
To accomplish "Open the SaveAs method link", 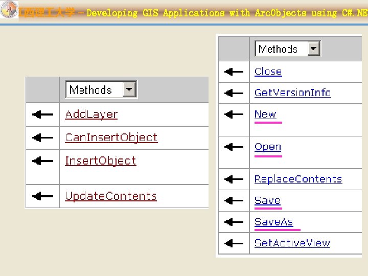I will click(273, 222).
